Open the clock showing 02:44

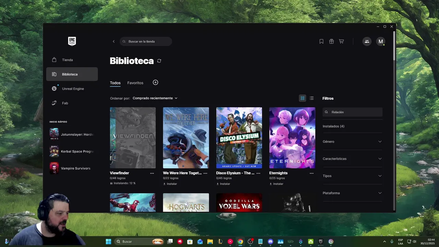(427, 242)
